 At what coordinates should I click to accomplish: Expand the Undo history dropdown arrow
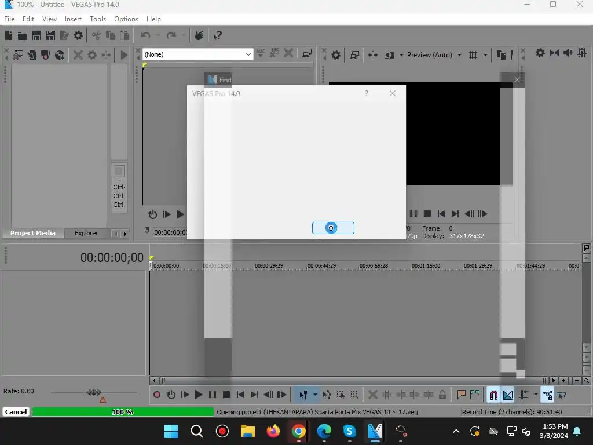pos(158,35)
